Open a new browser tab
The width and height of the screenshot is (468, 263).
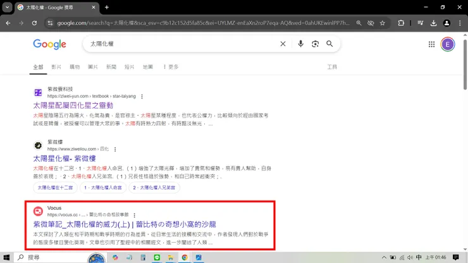click(106, 8)
